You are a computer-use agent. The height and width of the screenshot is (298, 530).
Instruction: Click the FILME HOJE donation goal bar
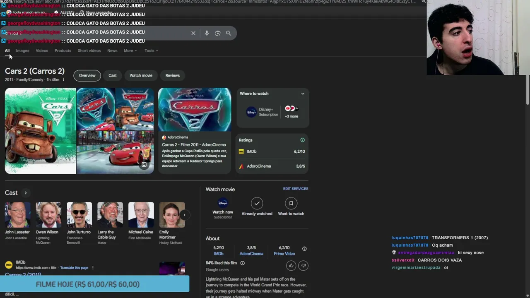click(x=95, y=284)
